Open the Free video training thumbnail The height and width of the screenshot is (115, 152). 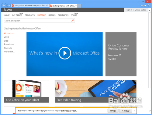point(95,91)
